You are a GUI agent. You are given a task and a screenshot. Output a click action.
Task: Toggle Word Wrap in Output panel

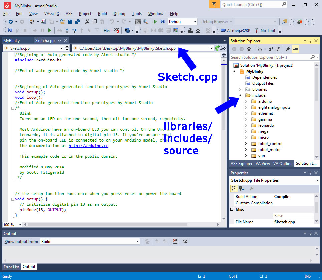coord(185,241)
